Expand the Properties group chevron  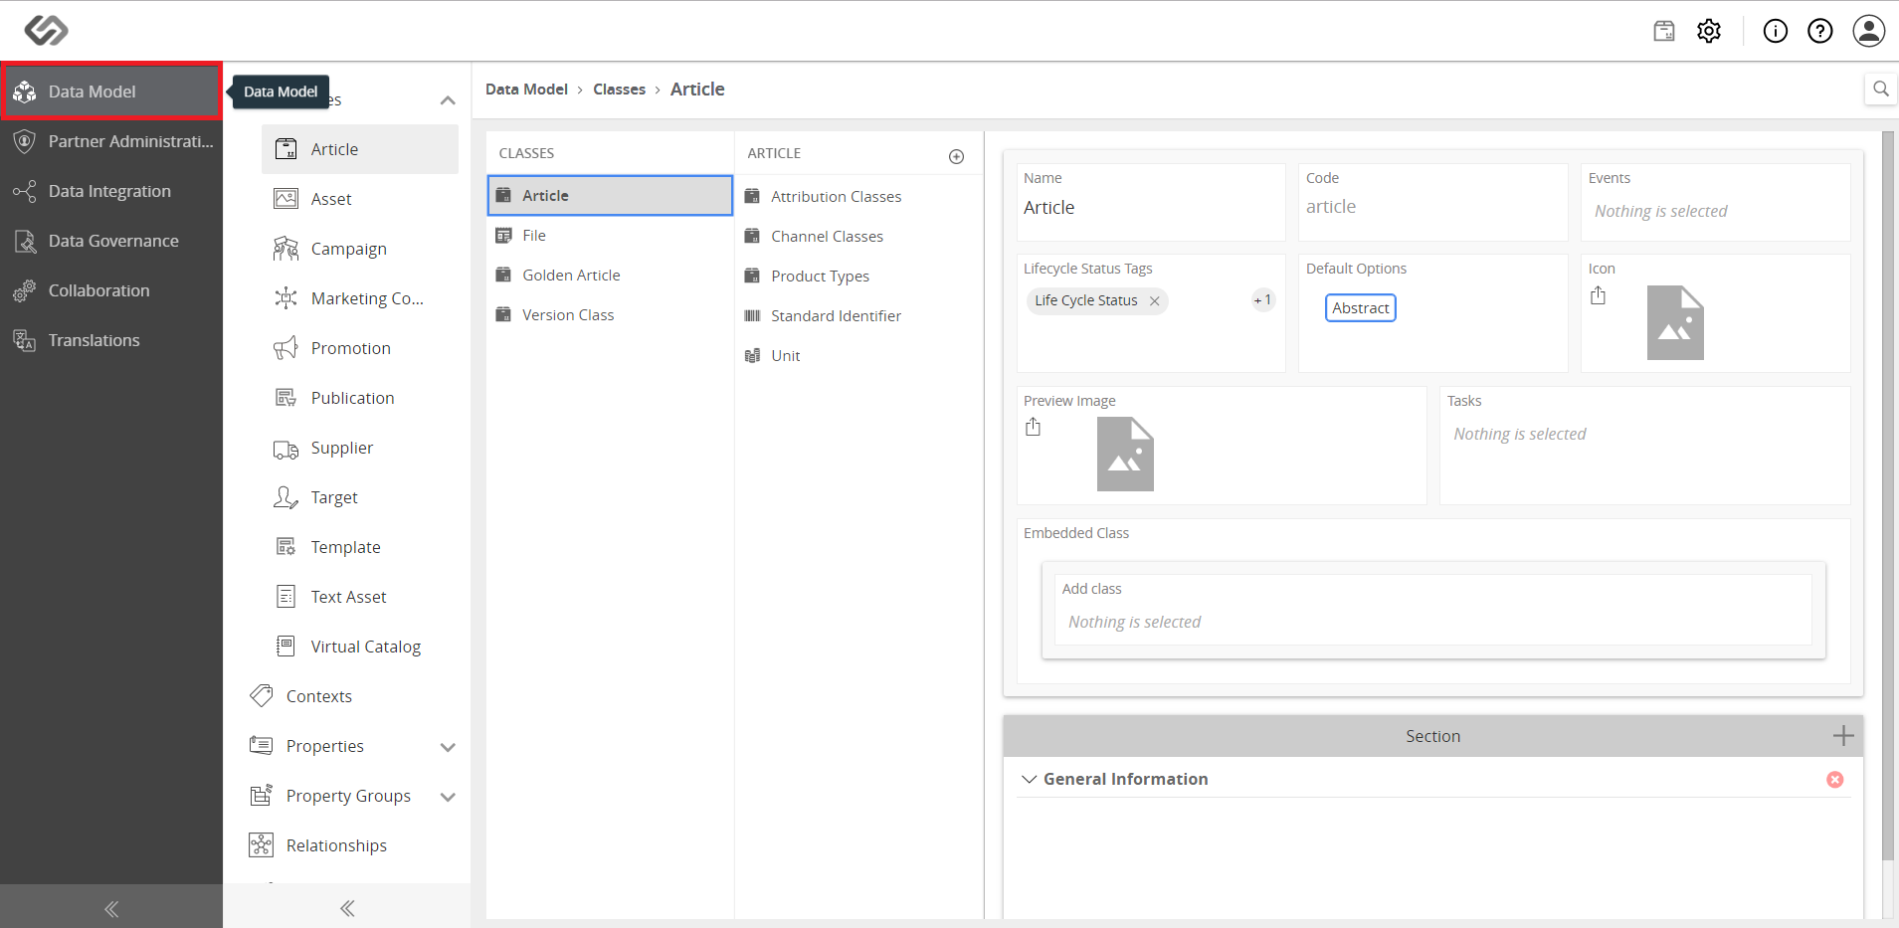coord(448,747)
